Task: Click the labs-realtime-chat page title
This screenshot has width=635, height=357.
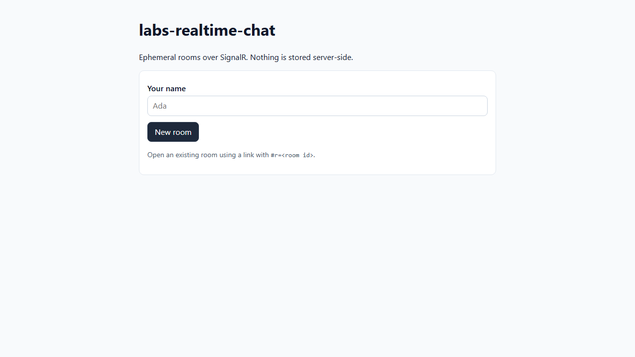Action: [x=207, y=30]
